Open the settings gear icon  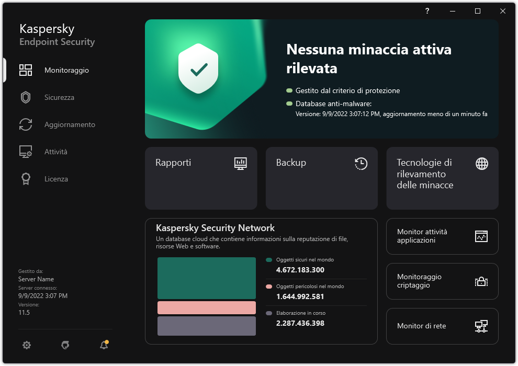(26, 345)
